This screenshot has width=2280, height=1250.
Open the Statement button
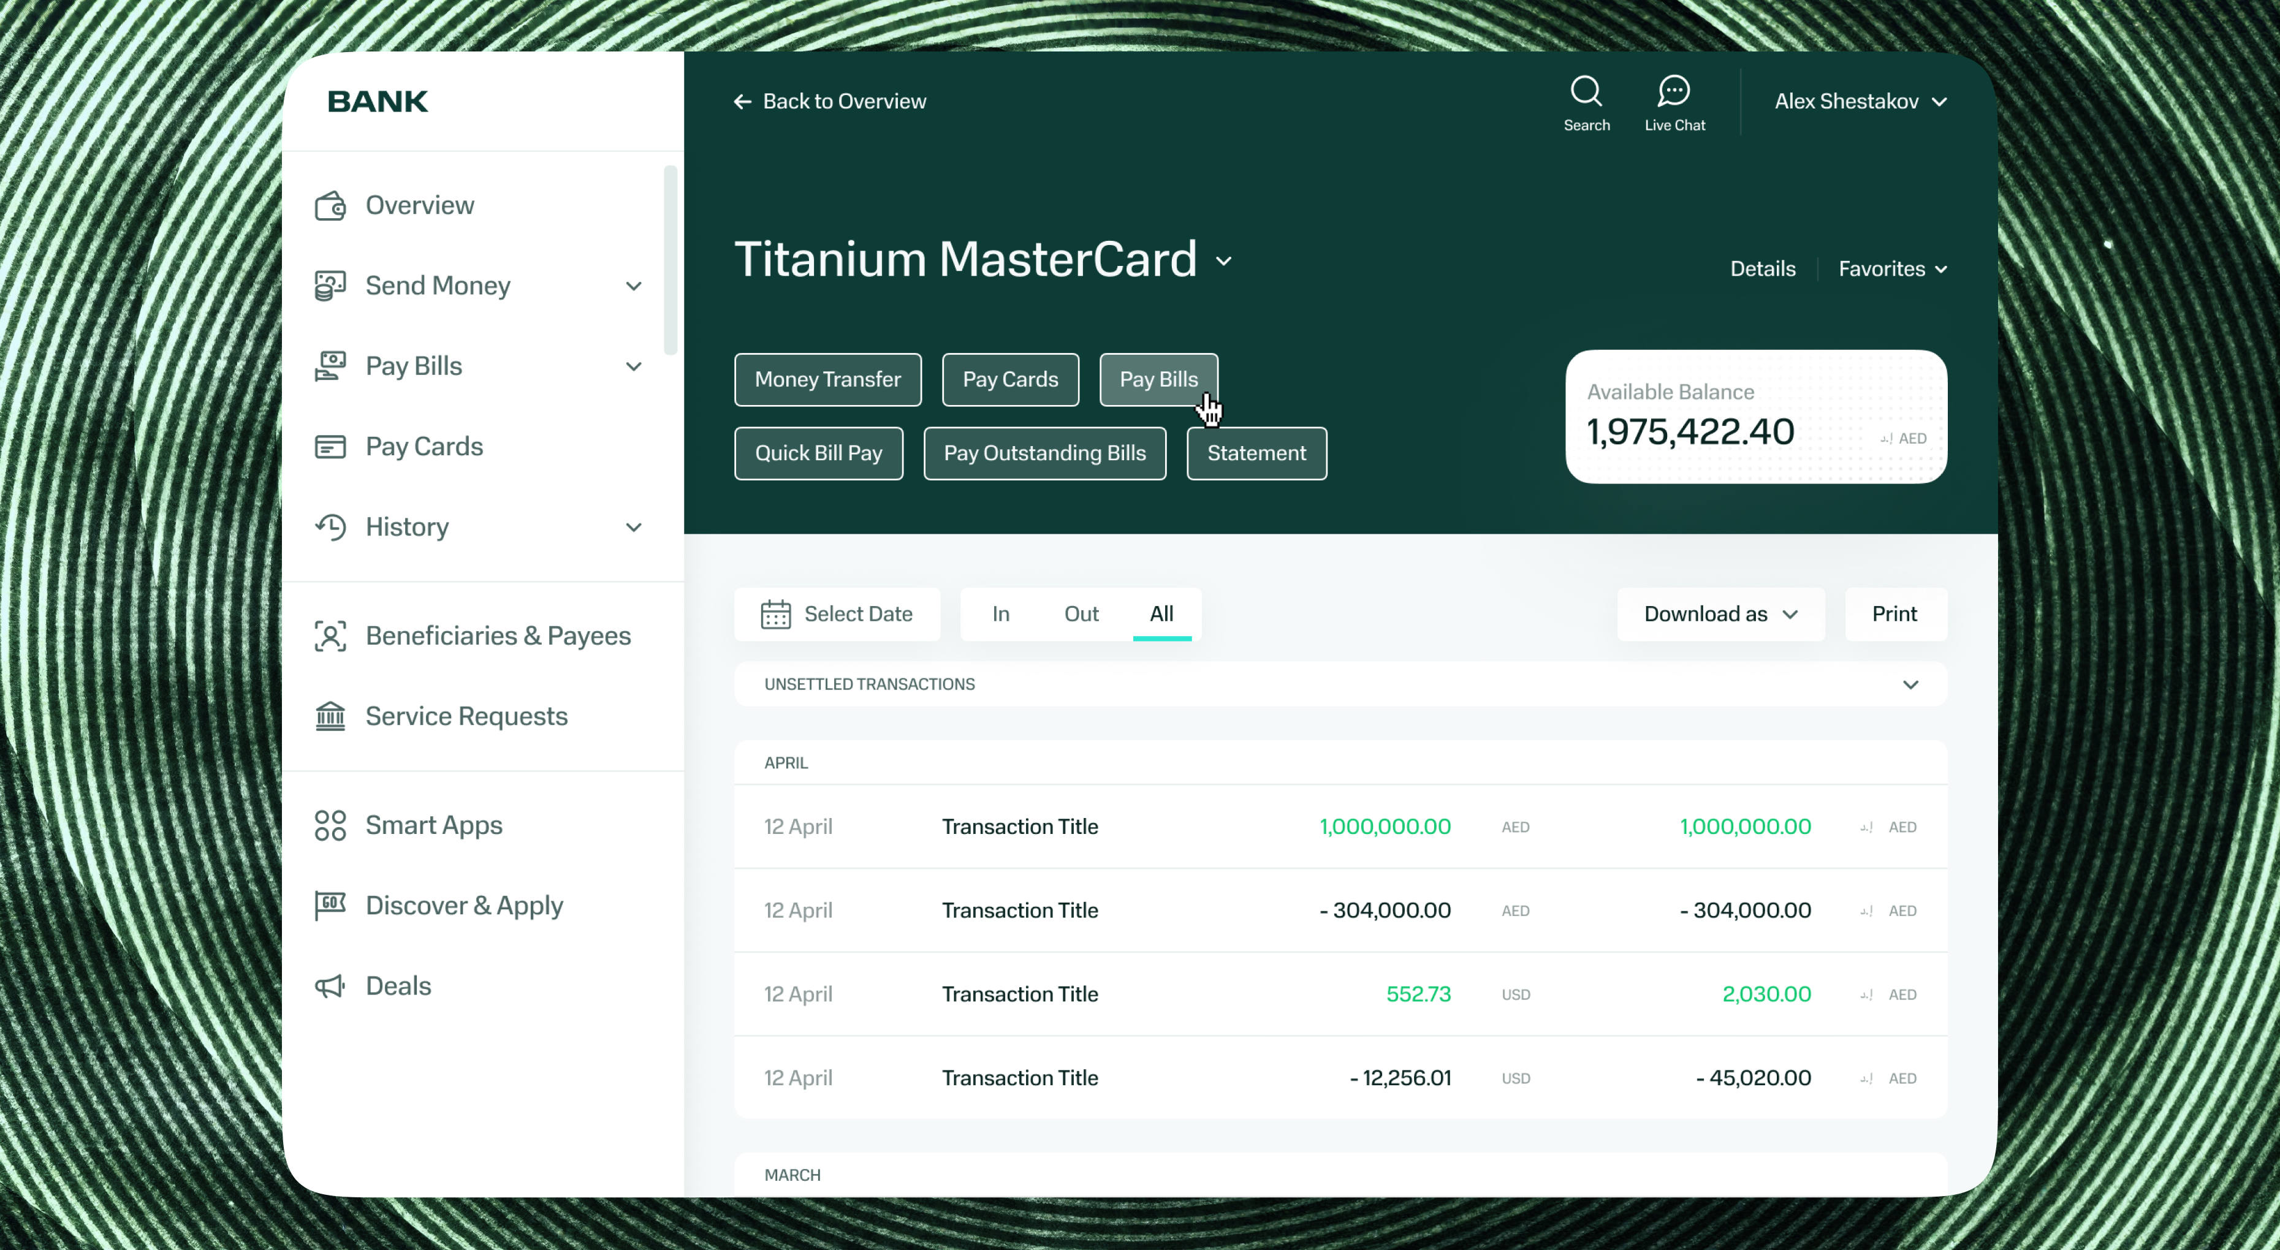click(1256, 454)
